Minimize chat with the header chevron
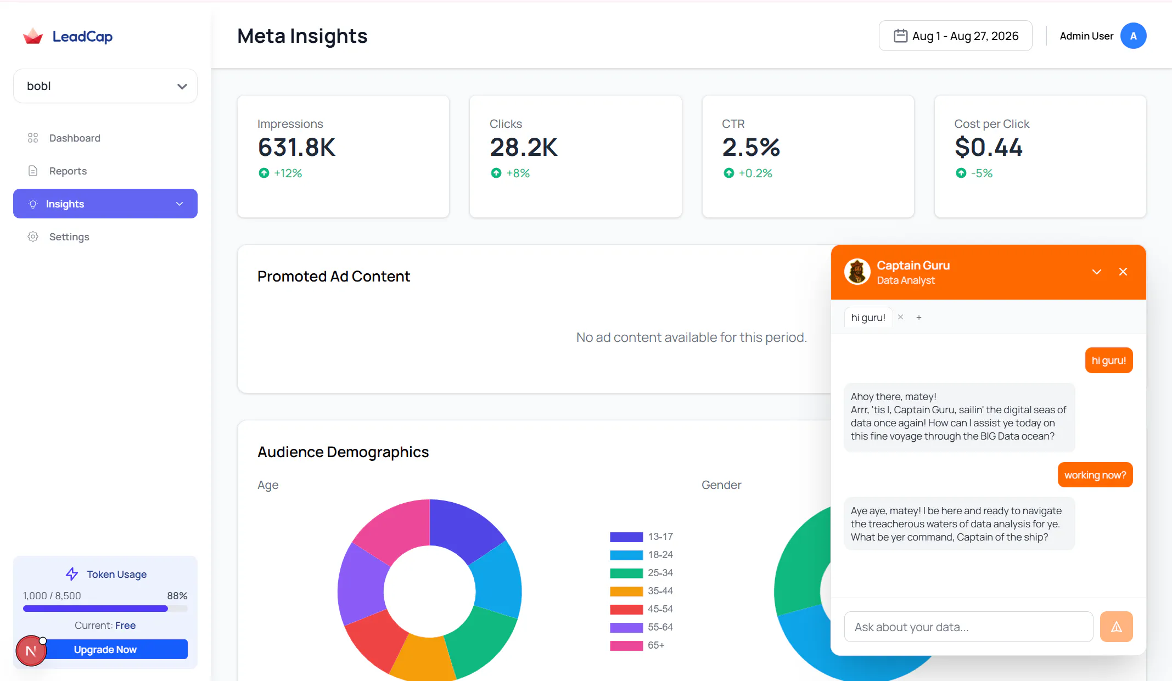The width and height of the screenshot is (1172, 681). click(x=1097, y=272)
